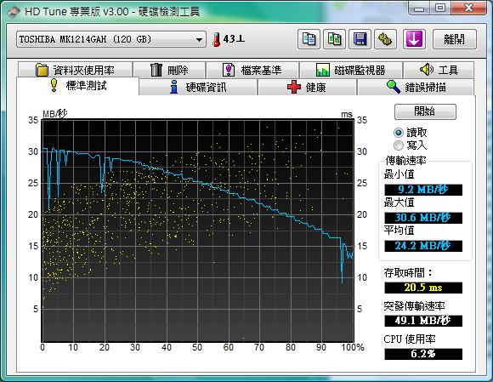This screenshot has width=493, height=382.
Task: Open the options gear icon
Action: [385, 39]
